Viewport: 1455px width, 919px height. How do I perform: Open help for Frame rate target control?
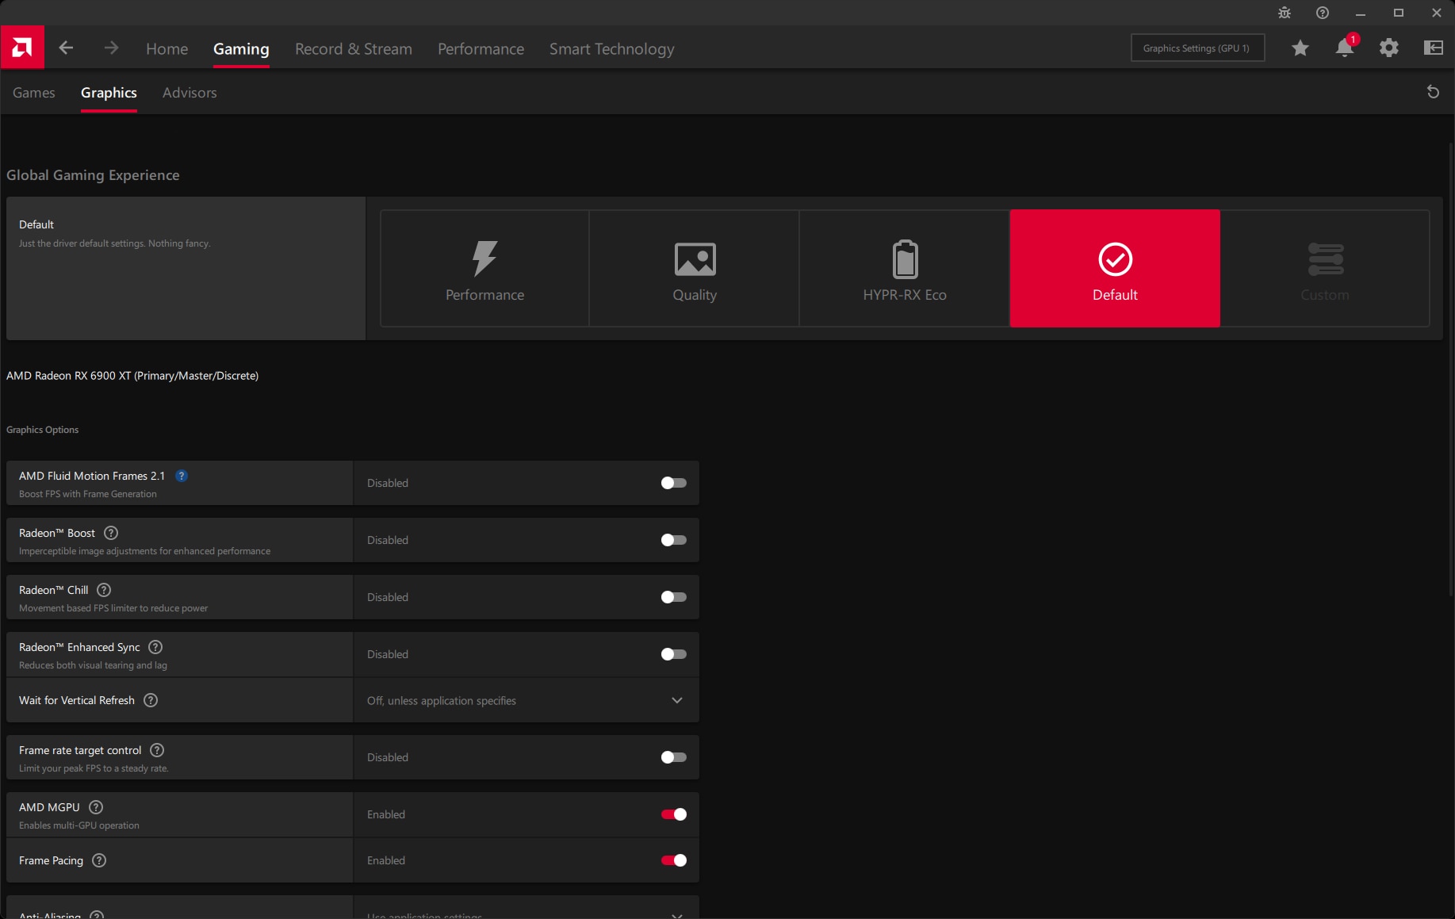point(157,750)
